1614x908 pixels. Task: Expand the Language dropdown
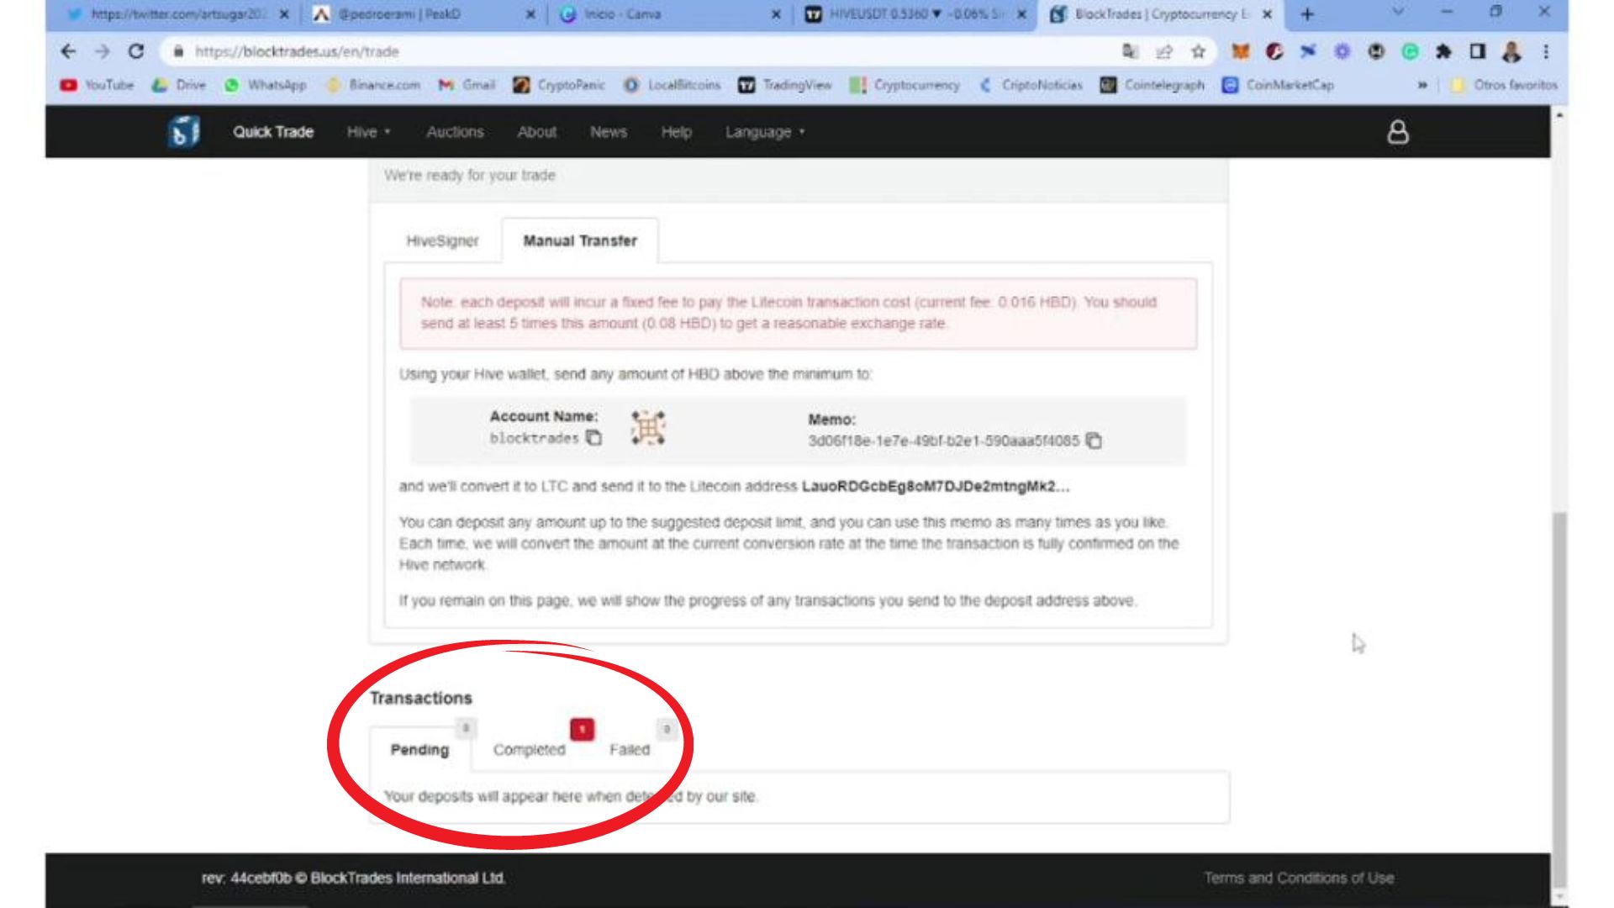point(764,132)
